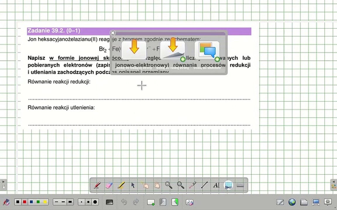
Task: Click the Zoom Out magnifier
Action: click(180, 185)
